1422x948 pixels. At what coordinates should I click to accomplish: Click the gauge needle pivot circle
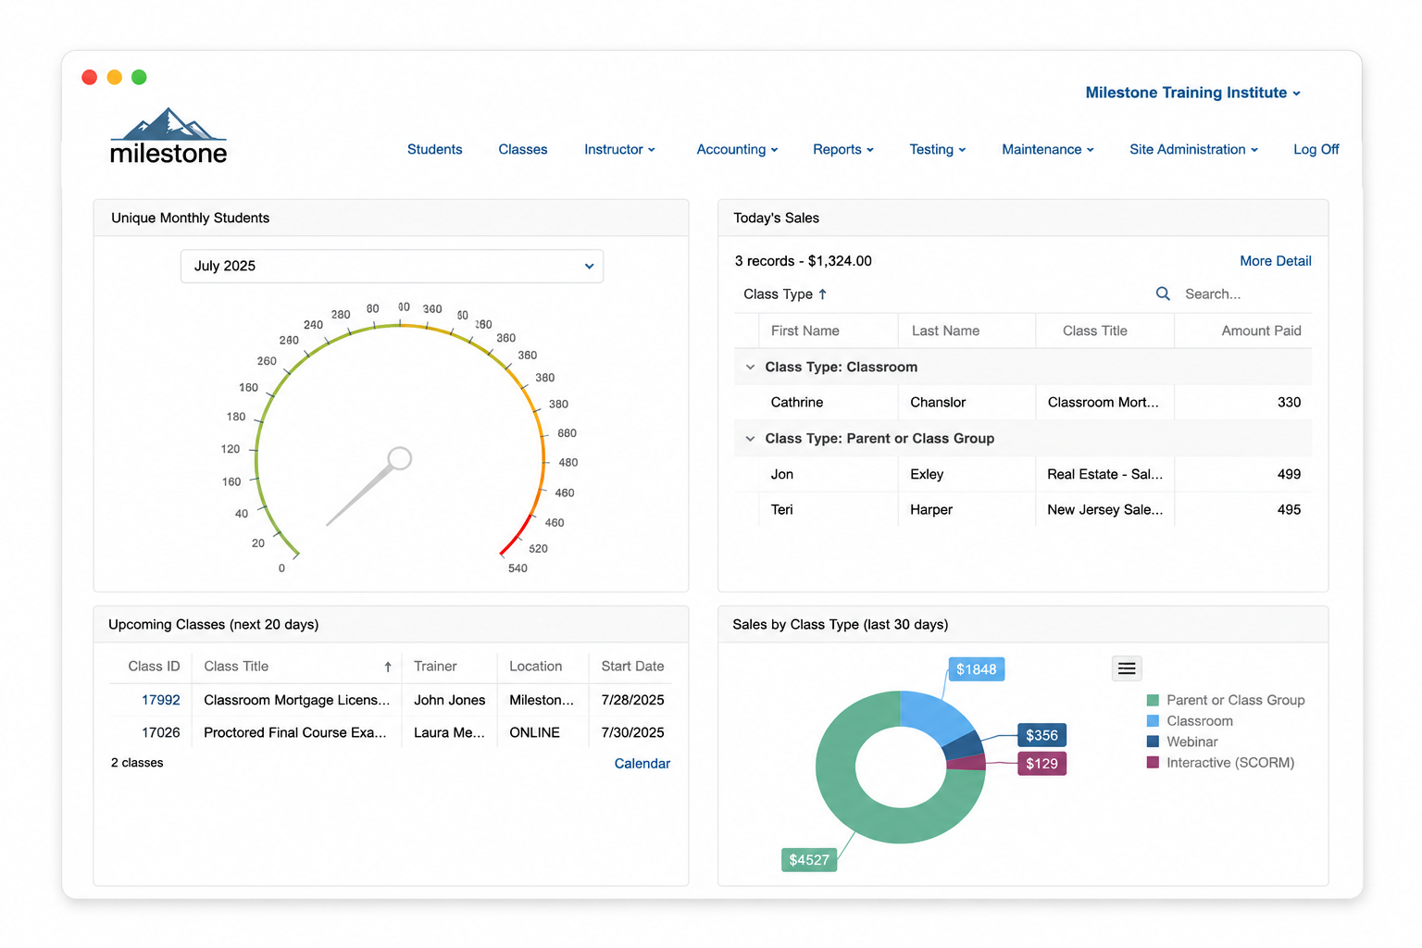(x=399, y=458)
